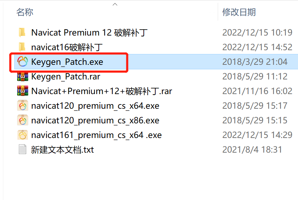Select the navicat120_premium_cs_x86.exe installer icon

pos(23,120)
